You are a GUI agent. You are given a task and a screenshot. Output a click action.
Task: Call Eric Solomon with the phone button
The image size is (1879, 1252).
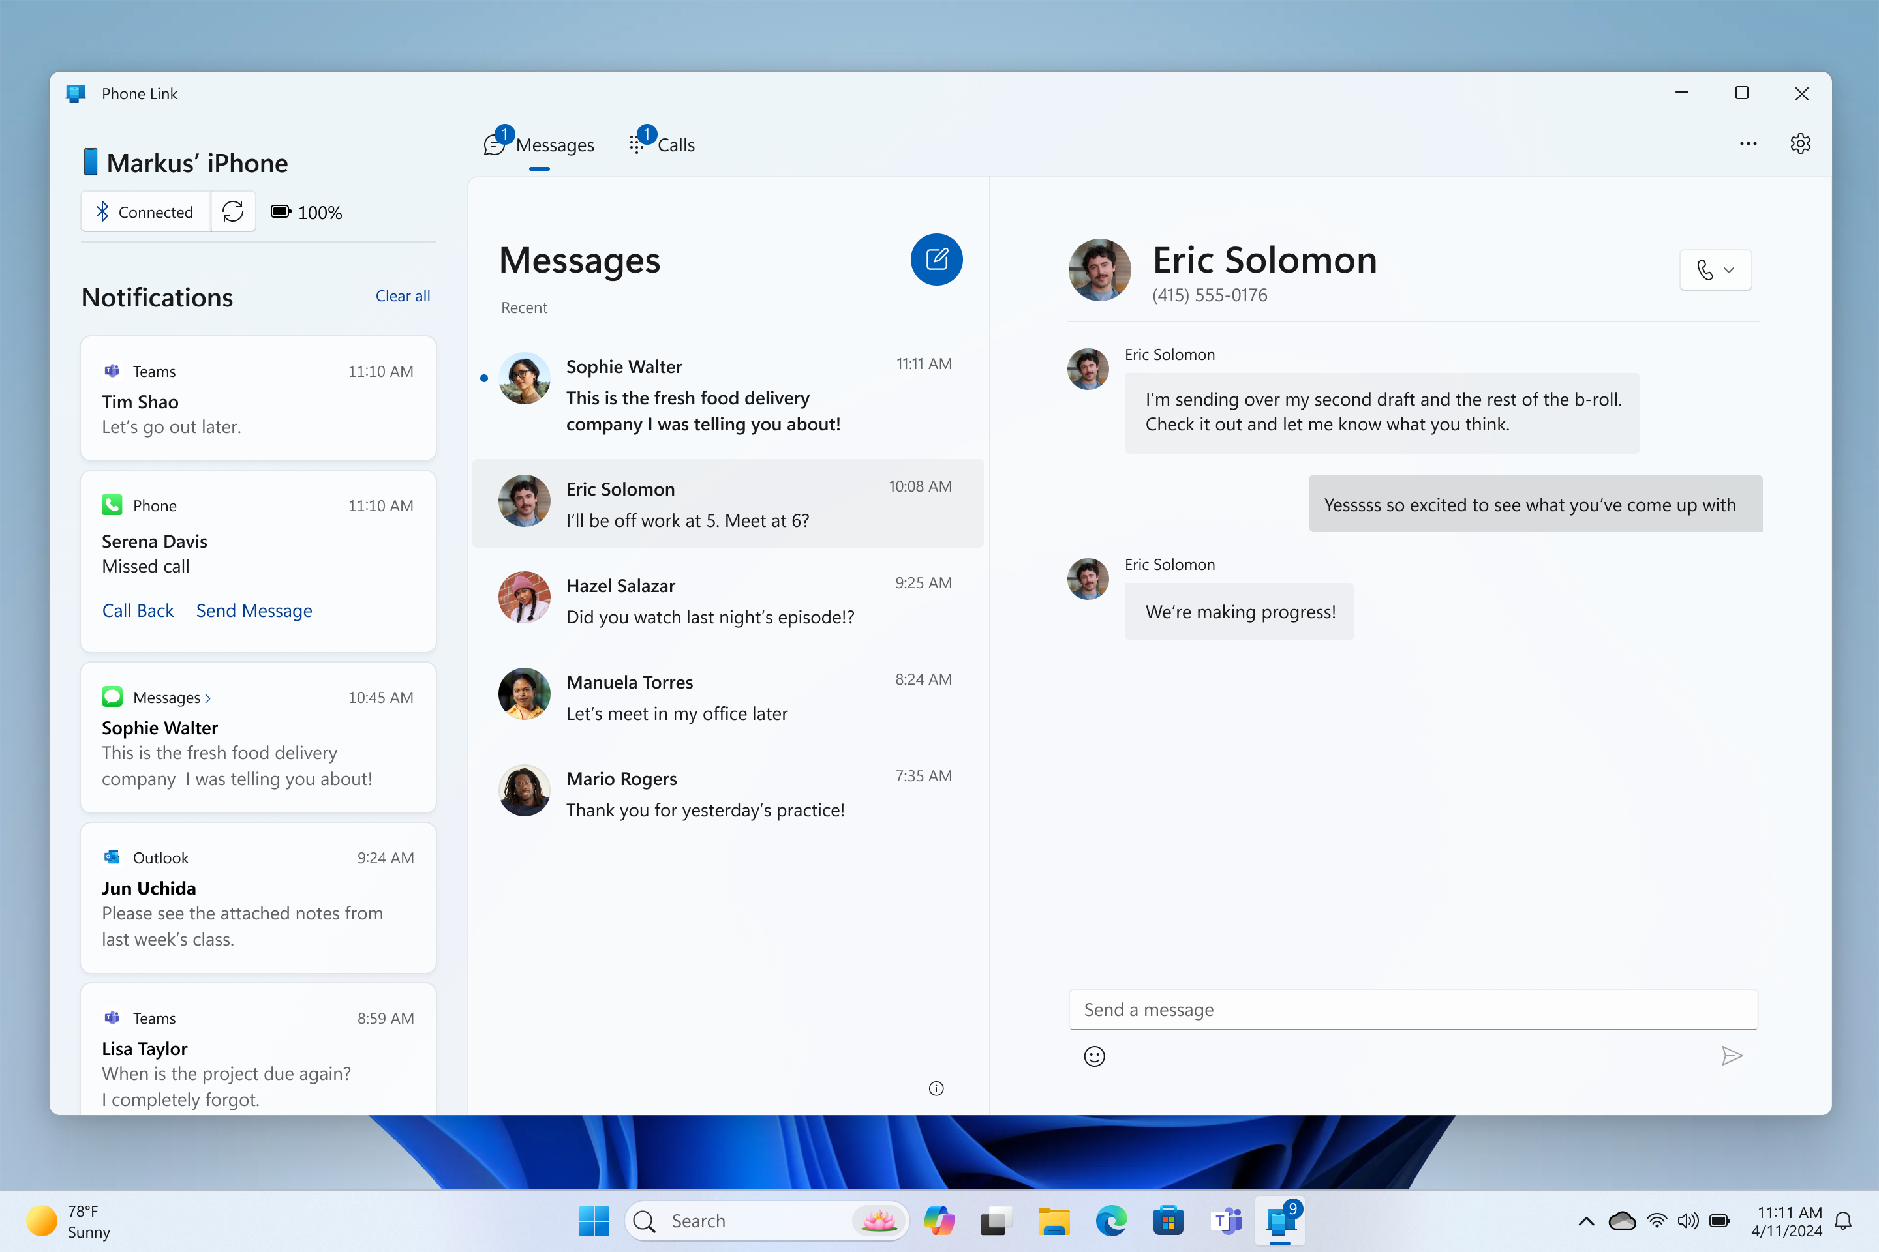(x=1705, y=270)
